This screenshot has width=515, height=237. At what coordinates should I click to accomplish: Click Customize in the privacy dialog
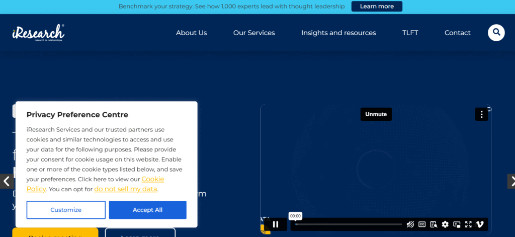[66, 210]
